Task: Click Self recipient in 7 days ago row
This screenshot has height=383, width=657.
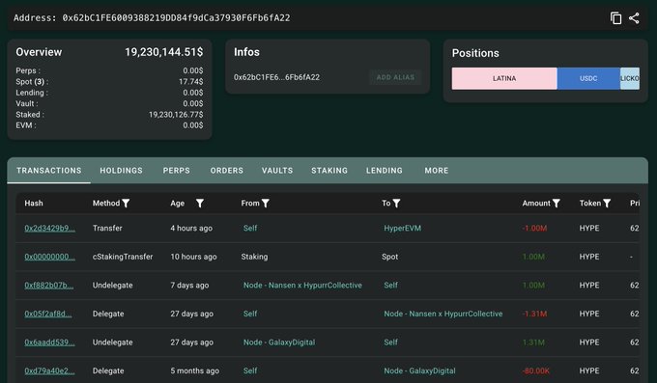Action: coord(391,285)
